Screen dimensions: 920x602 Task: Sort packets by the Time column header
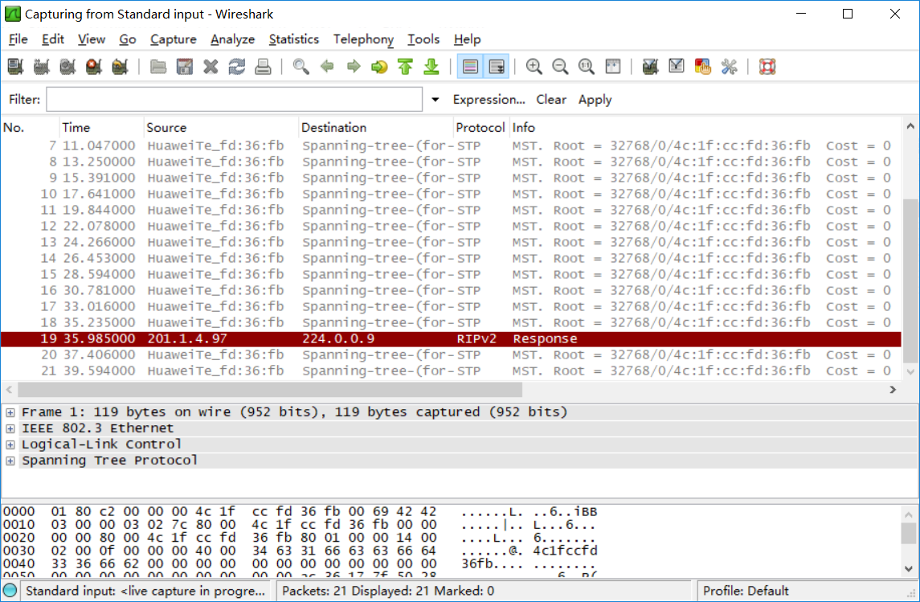click(101, 127)
